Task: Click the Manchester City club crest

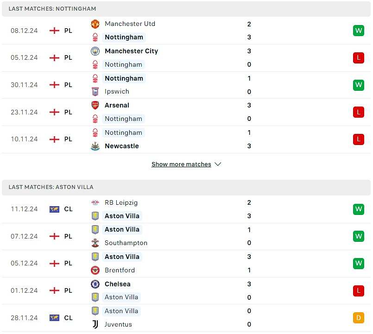Action: coord(95,51)
